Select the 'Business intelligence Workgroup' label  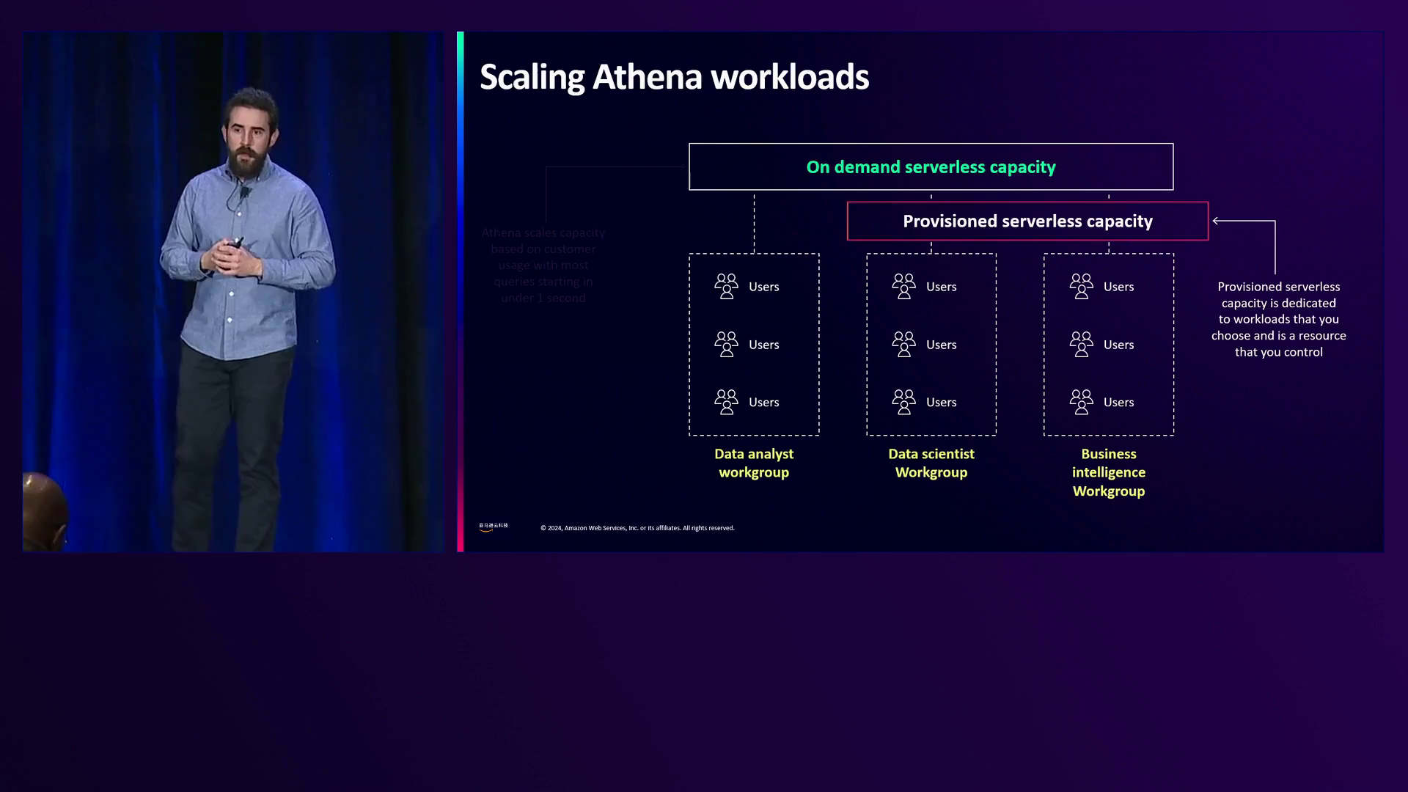click(1109, 472)
